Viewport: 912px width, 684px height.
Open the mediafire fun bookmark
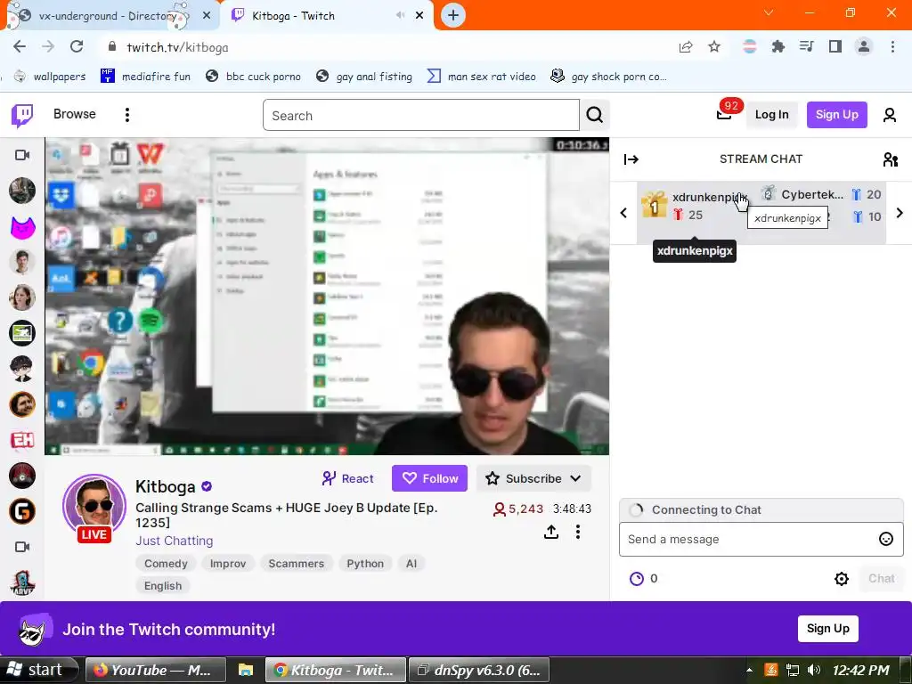[x=145, y=77]
